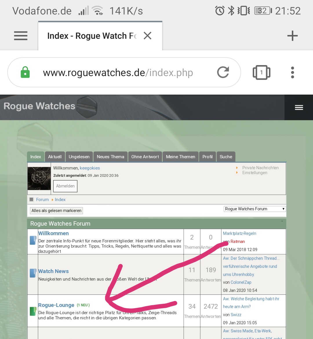313x339 pixels.
Task: Open the Rogue Watches site hamburger menu
Action: (299, 108)
